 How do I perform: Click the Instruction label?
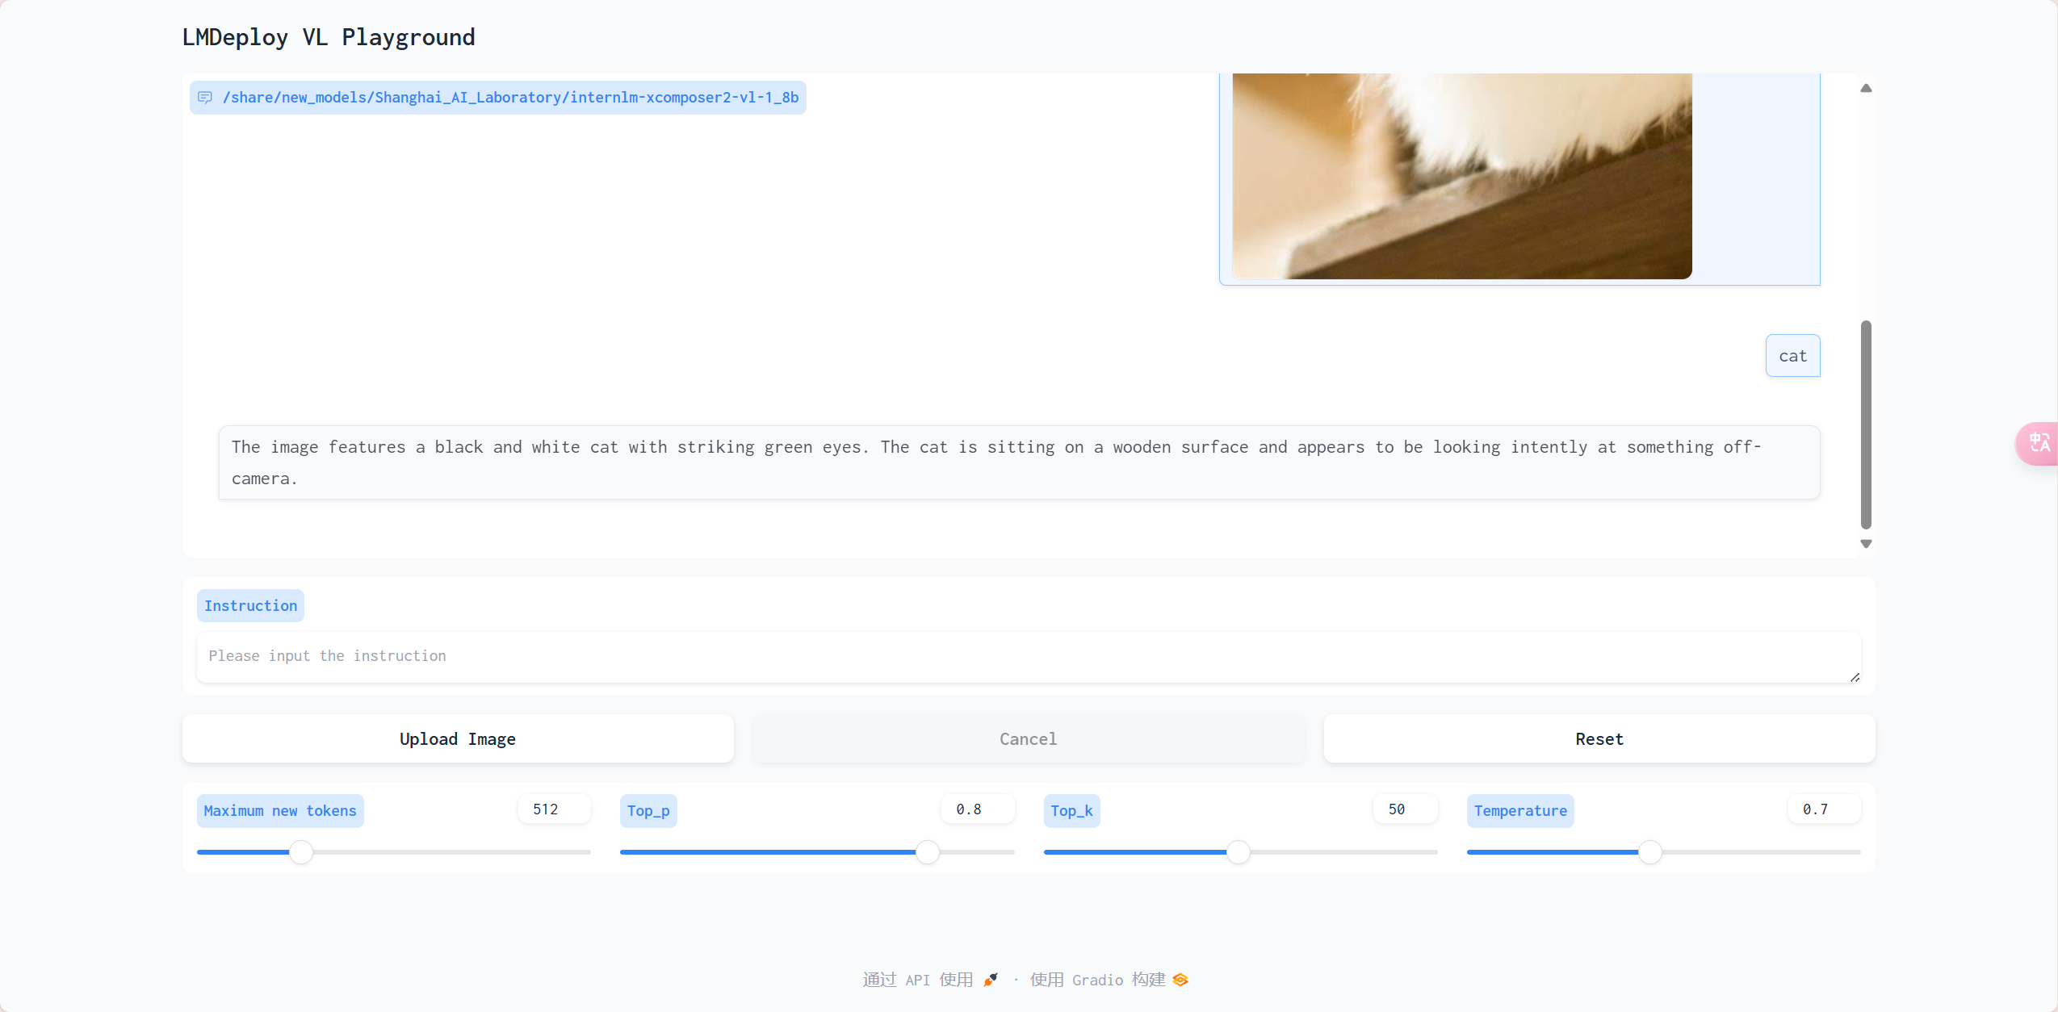250,606
